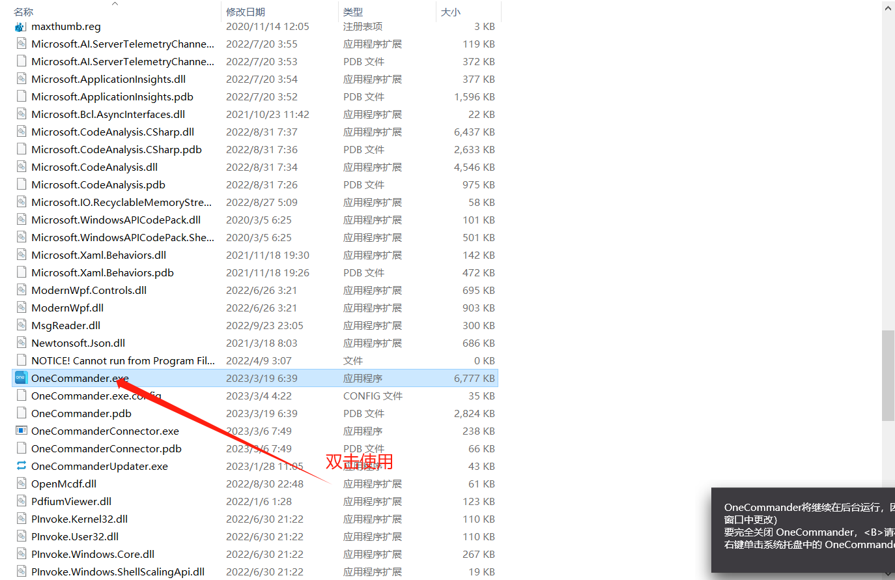Click date 2022/8/30 22:48 of OpenMcdf.dll
Viewport: 895px width, 580px height.
[x=264, y=484]
